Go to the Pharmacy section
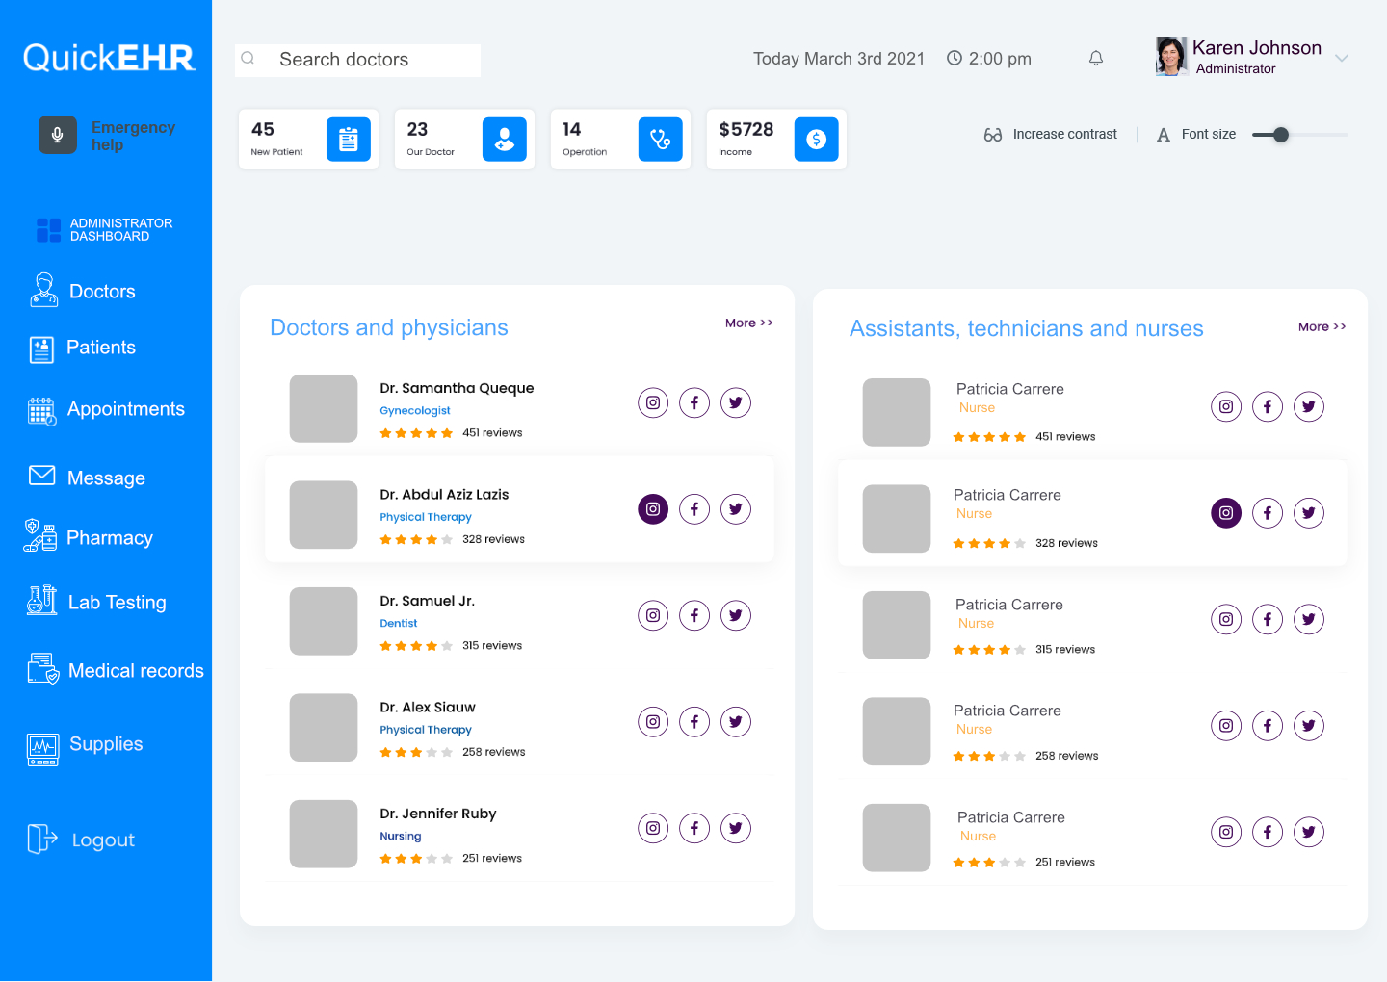 click(109, 538)
